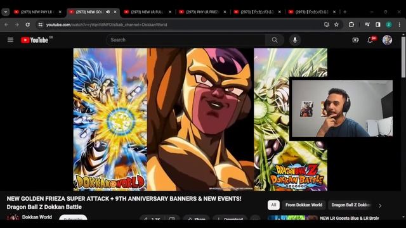Open a new browser tab
Viewport: 406px width, 228px height.
[x=345, y=12]
